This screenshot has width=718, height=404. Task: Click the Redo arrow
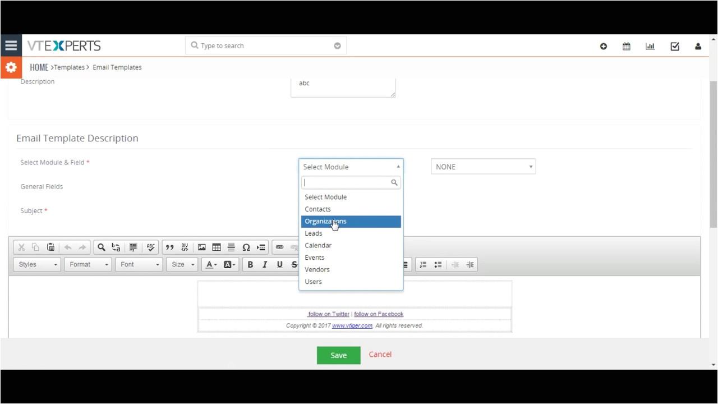(x=82, y=247)
